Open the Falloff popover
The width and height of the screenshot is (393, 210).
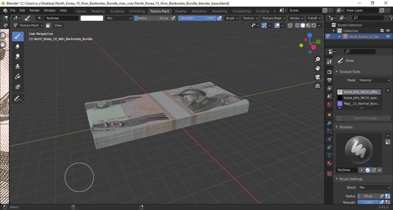coord(314,18)
